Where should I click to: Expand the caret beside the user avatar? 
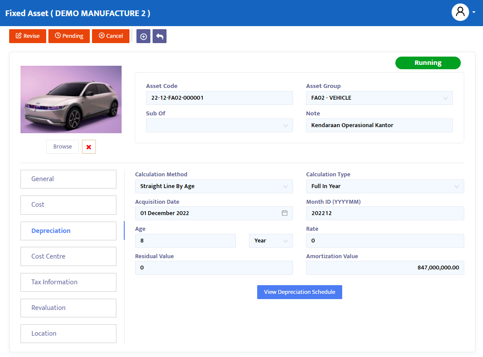pos(474,12)
